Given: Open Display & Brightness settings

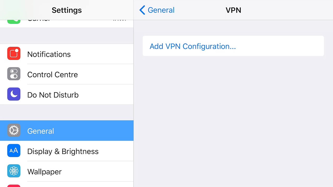Looking at the screenshot, I should [67, 151].
